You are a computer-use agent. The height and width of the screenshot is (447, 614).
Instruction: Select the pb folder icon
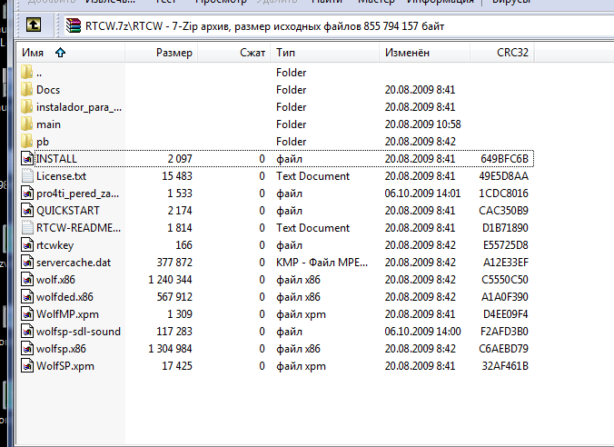click(27, 141)
